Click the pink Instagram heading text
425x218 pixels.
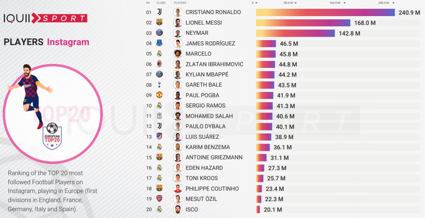pos(68,42)
